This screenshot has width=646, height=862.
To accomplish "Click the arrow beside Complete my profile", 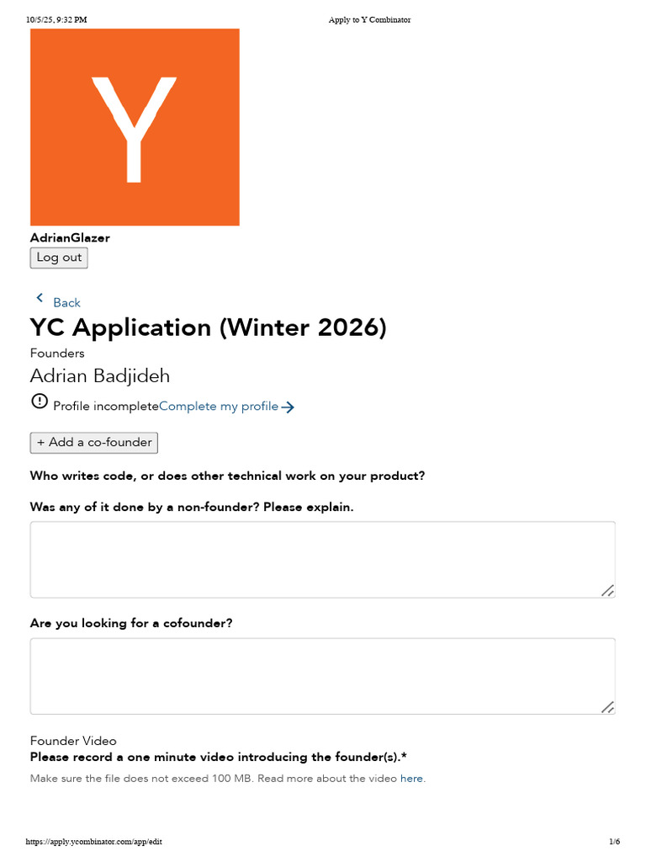I will (288, 407).
